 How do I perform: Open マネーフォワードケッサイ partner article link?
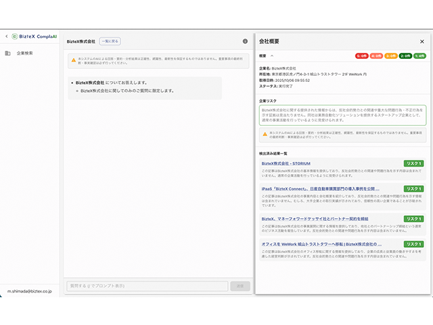pos(315,219)
